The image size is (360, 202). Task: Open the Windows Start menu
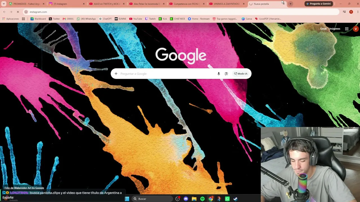coord(127,199)
